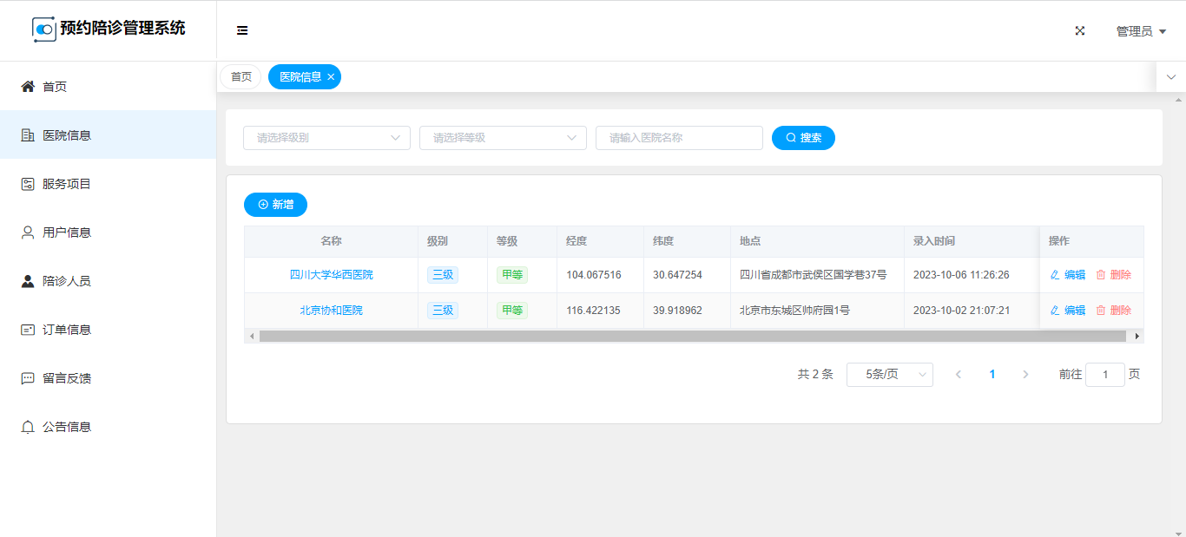Image resolution: width=1186 pixels, height=537 pixels.
Task: Click the 新增 button
Action: click(275, 205)
